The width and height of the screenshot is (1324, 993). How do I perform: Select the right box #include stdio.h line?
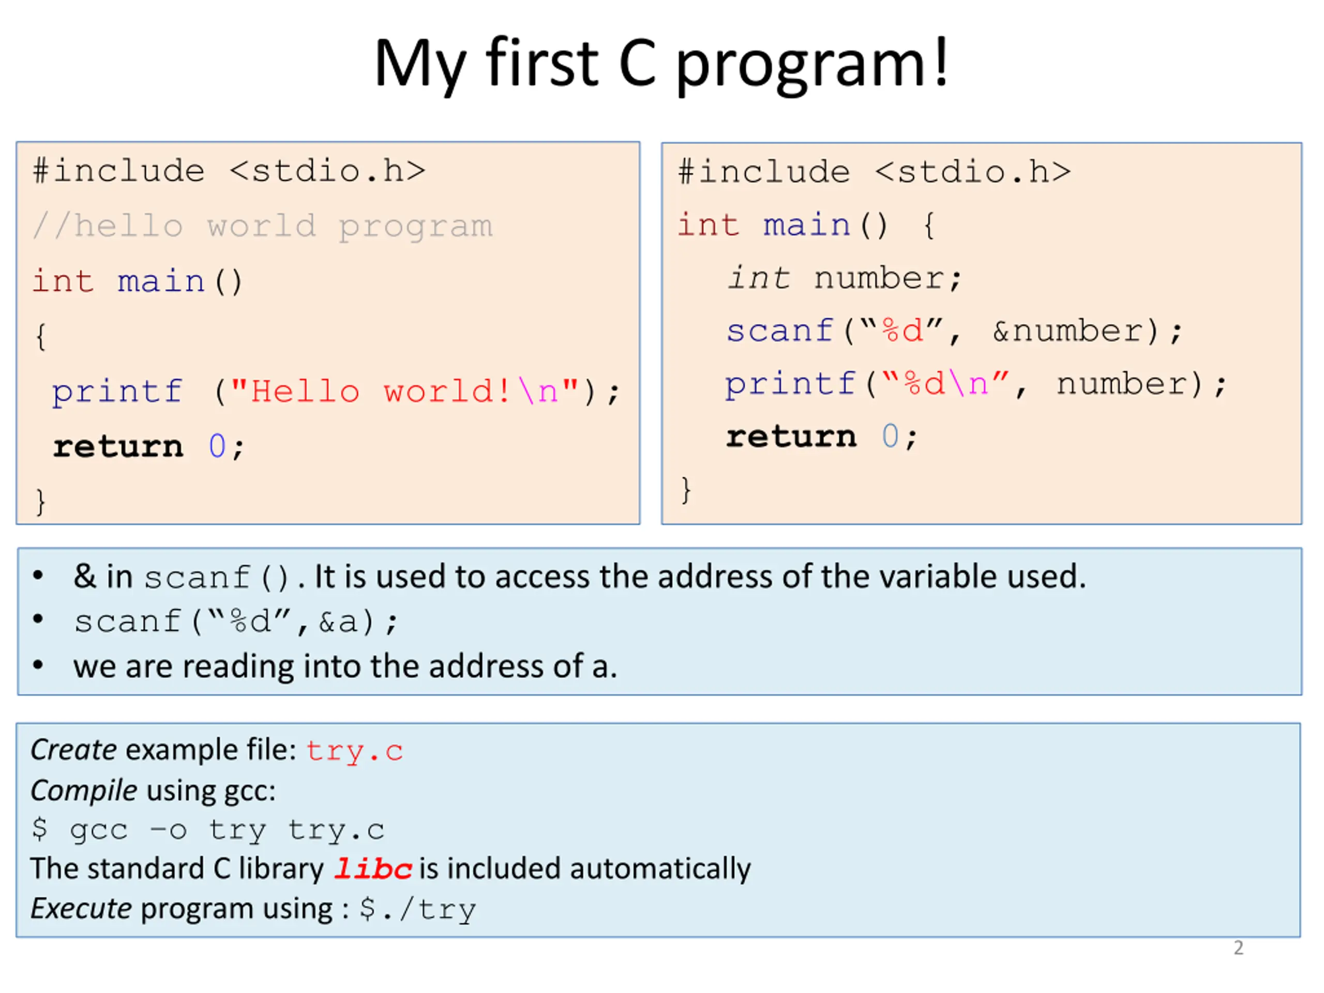pyautogui.click(x=875, y=172)
